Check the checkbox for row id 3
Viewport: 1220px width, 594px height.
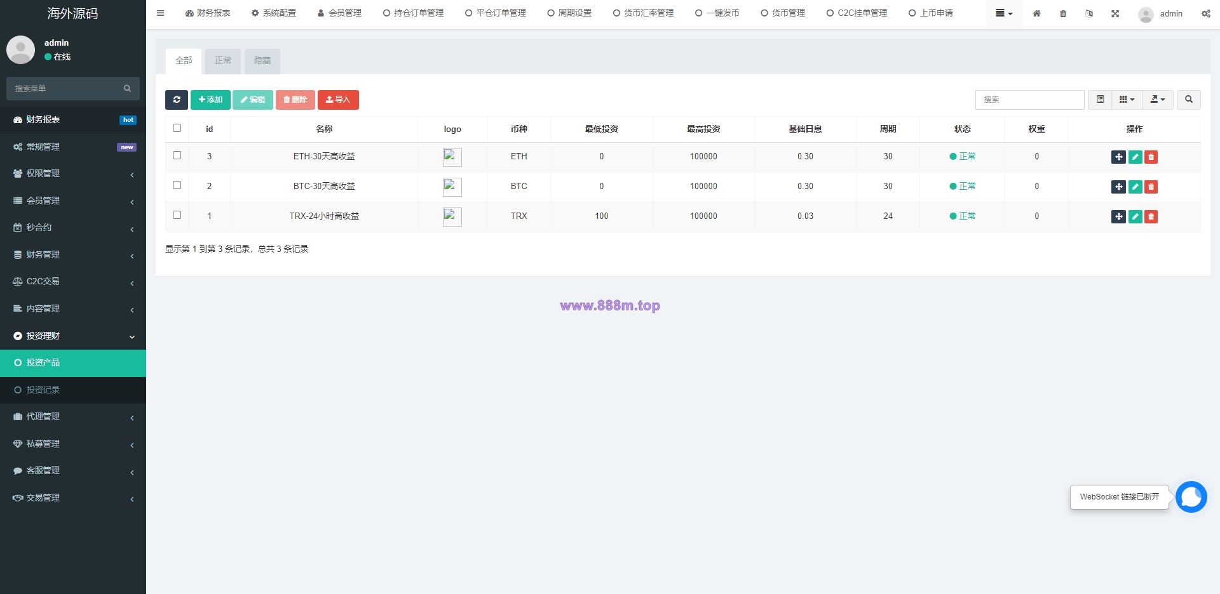point(177,155)
